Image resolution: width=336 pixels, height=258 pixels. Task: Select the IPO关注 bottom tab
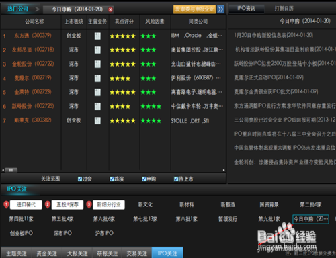click(x=167, y=253)
